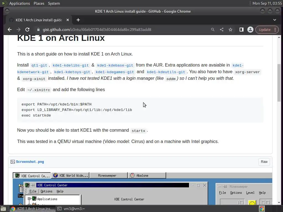
Task: Open the address bar search magnifier
Action: [213, 30]
